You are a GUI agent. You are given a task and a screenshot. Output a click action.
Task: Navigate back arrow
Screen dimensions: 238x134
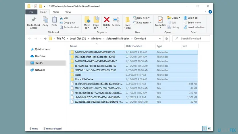click(x=30, y=39)
